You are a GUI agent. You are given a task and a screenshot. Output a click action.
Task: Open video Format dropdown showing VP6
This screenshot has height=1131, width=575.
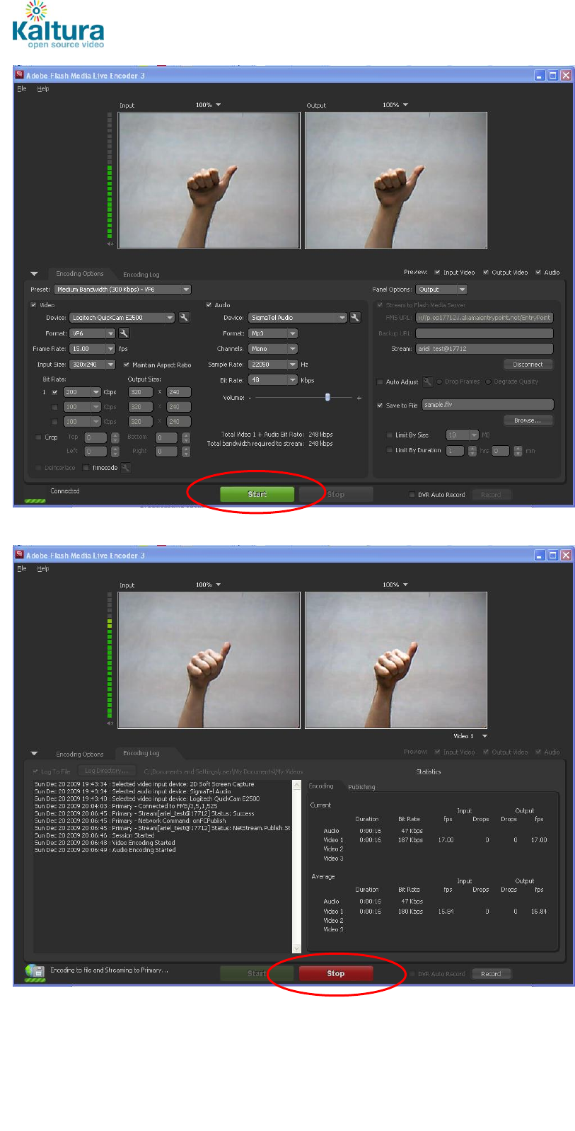click(x=92, y=333)
